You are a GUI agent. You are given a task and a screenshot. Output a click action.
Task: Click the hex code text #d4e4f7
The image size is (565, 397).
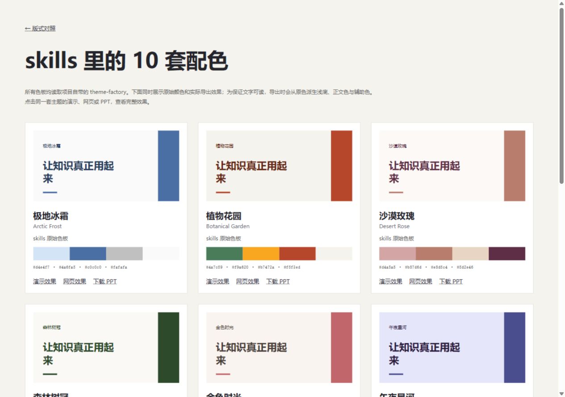(x=41, y=267)
